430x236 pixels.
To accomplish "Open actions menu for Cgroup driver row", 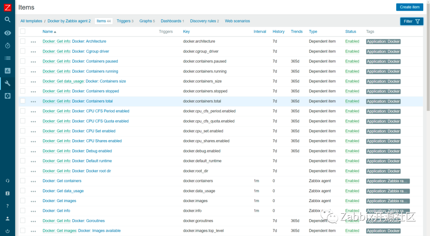I will click(x=33, y=52).
